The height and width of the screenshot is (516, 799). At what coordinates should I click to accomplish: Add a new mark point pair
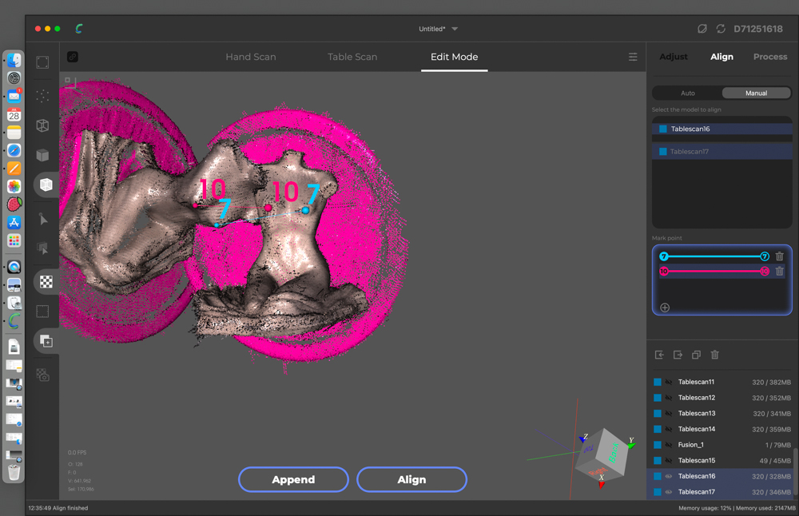pyautogui.click(x=665, y=308)
